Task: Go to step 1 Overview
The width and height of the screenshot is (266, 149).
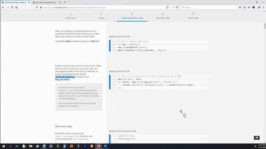Action: [x=71, y=16]
